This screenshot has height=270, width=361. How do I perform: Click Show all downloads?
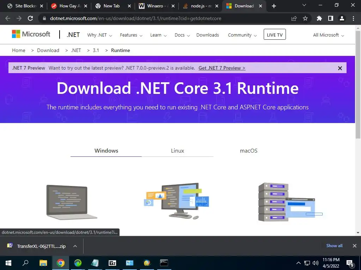[x=334, y=246]
